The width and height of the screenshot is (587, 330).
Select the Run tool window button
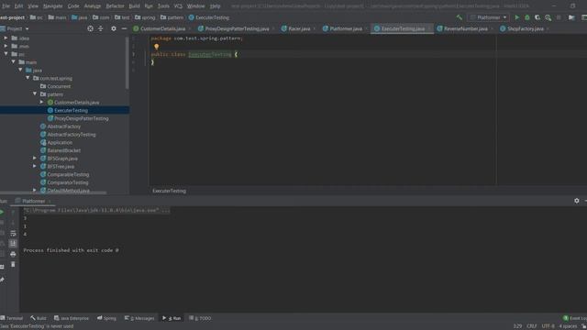pos(172,318)
